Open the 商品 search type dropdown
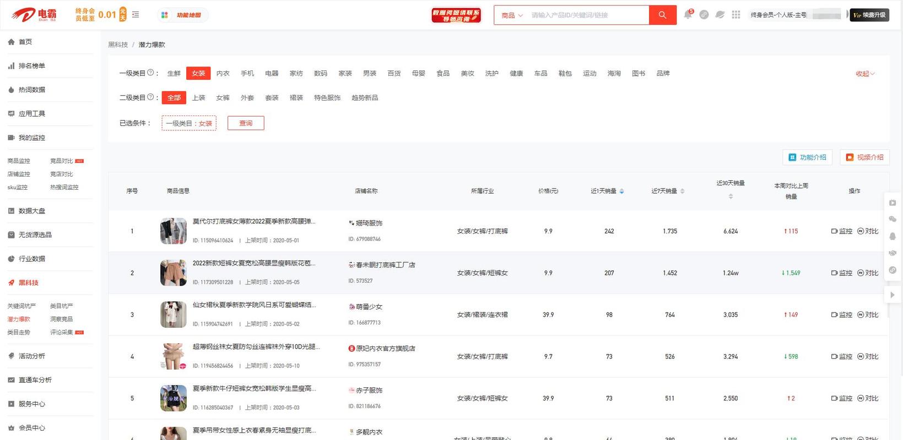This screenshot has height=440, width=903. [512, 15]
